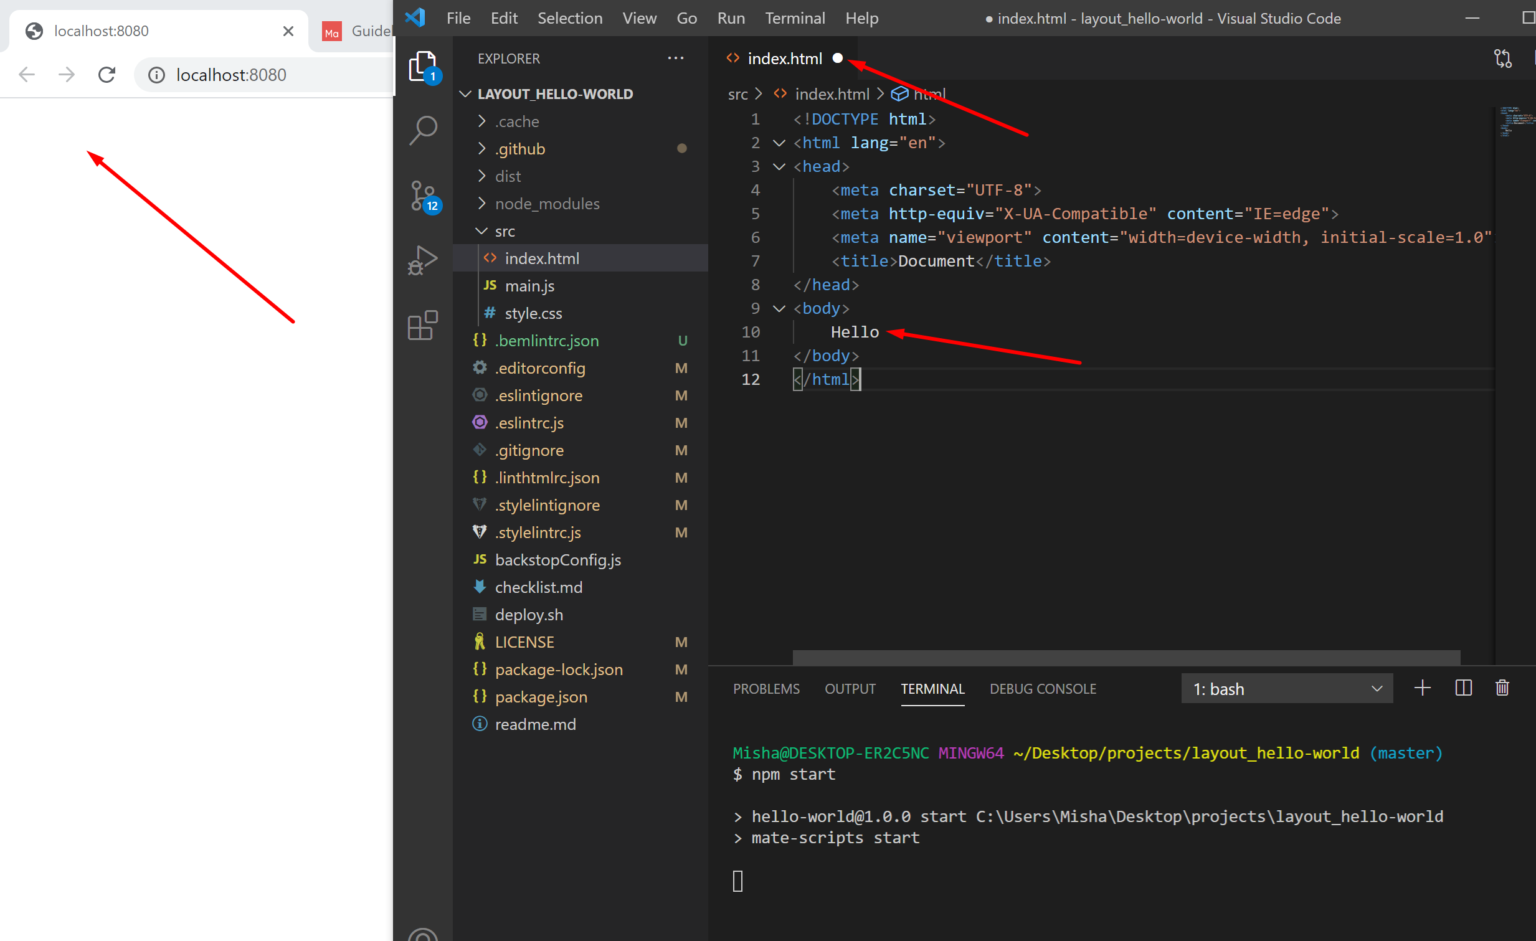Open the LICENSE file
The width and height of the screenshot is (1536, 941).
(580, 643)
